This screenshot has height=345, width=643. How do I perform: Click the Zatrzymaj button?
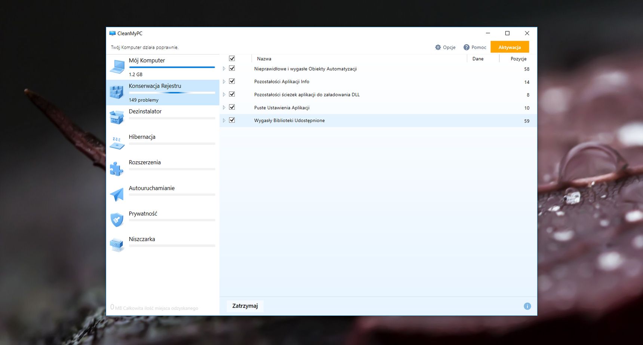point(245,306)
